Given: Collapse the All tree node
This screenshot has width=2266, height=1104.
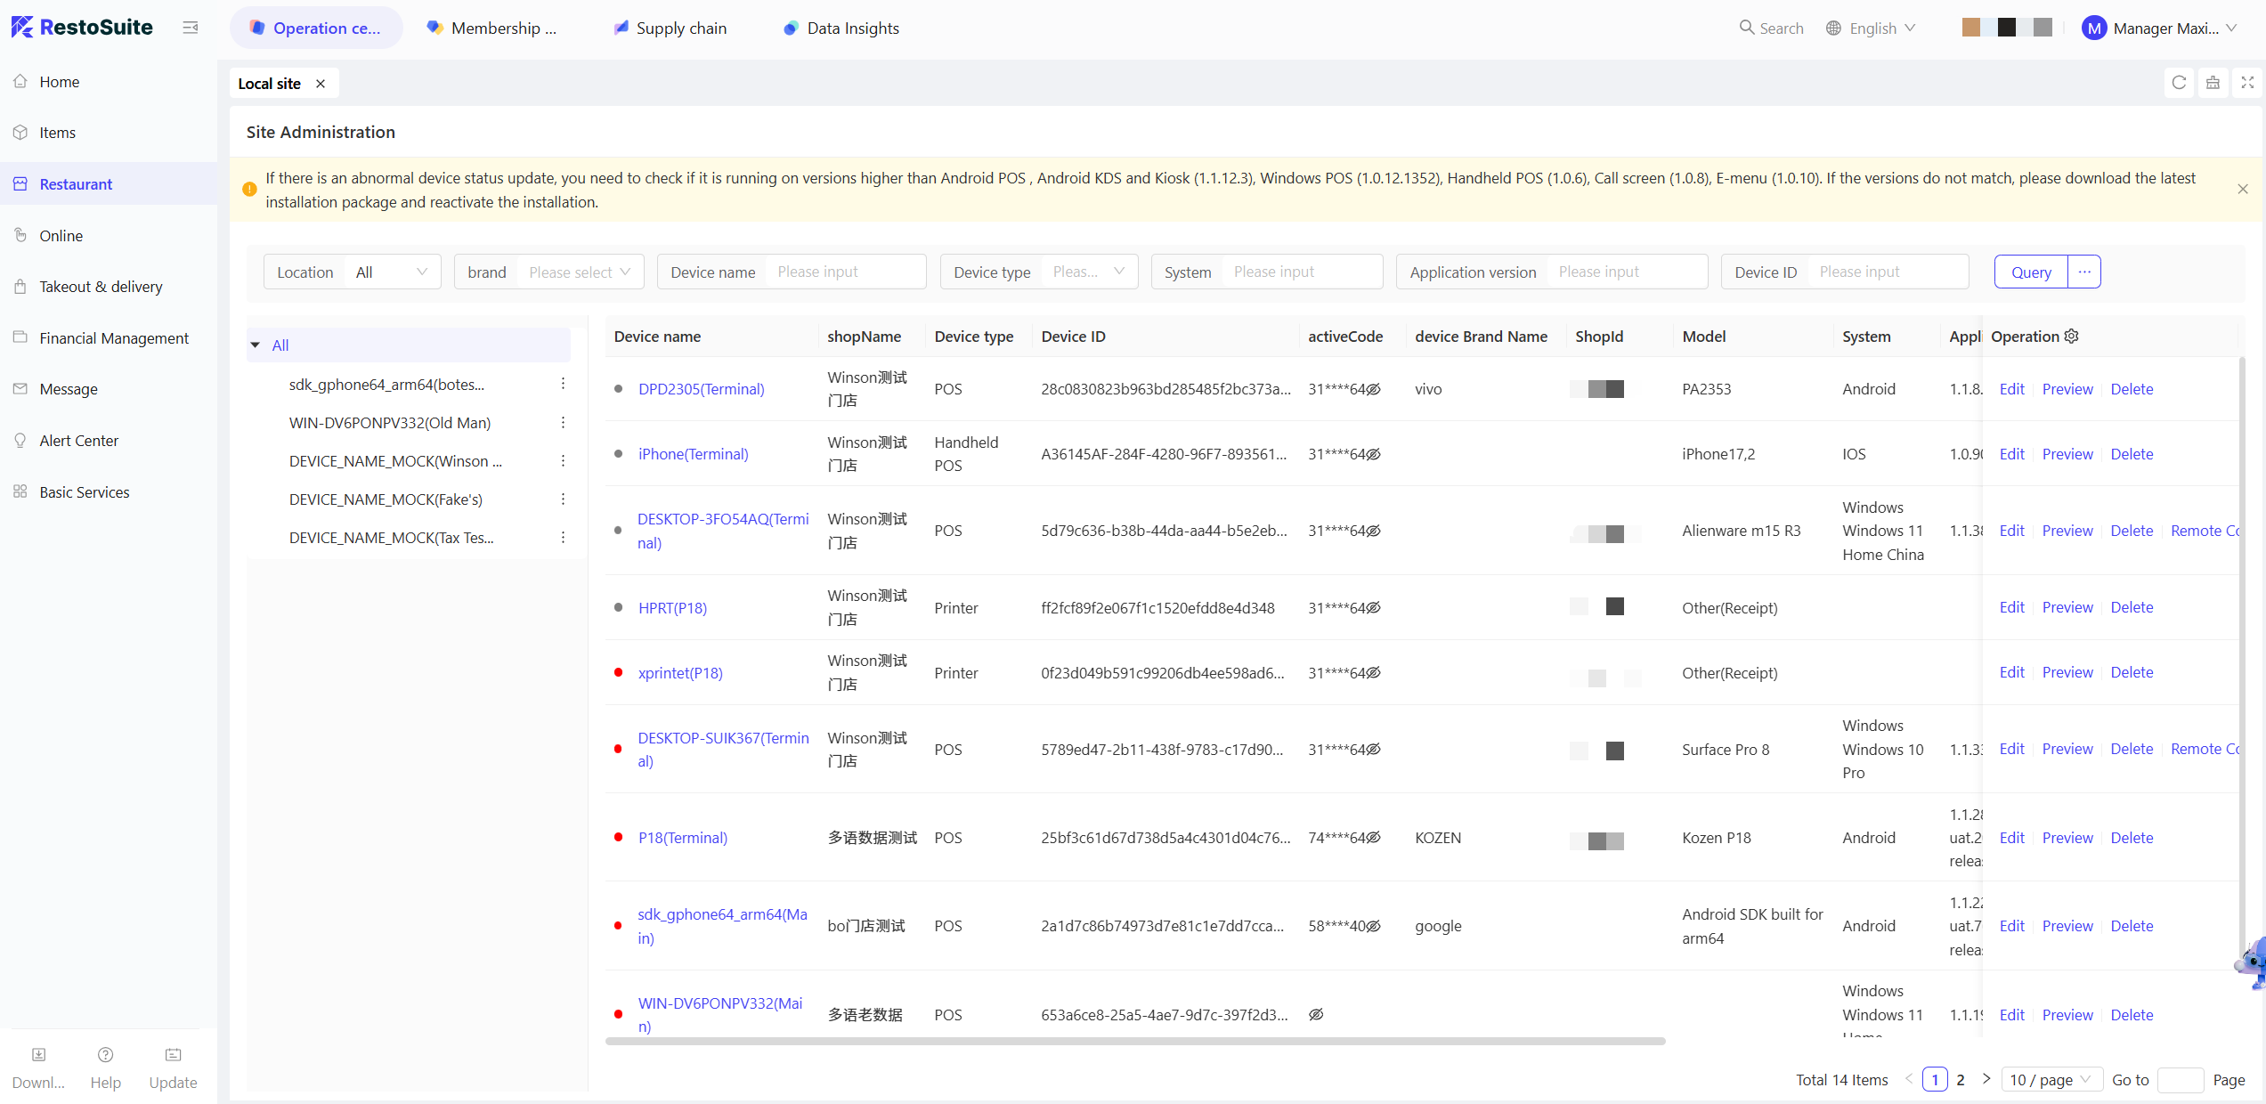Looking at the screenshot, I should pyautogui.click(x=256, y=345).
